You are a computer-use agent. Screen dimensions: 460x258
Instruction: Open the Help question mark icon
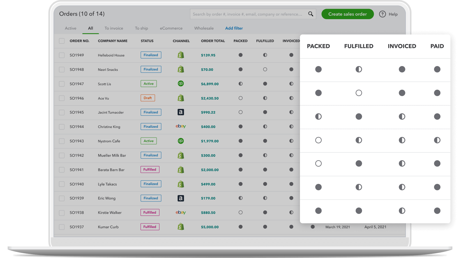(382, 14)
